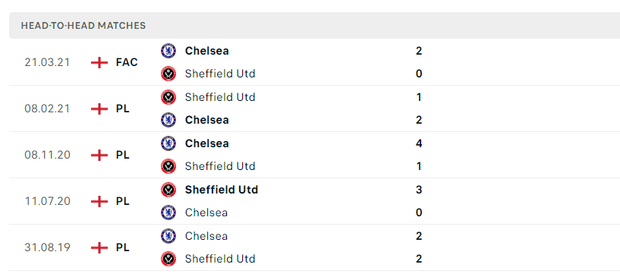620x277 pixels.
Task: Click Chelsea score 4 in 08.11.20 match
Action: tap(419, 143)
